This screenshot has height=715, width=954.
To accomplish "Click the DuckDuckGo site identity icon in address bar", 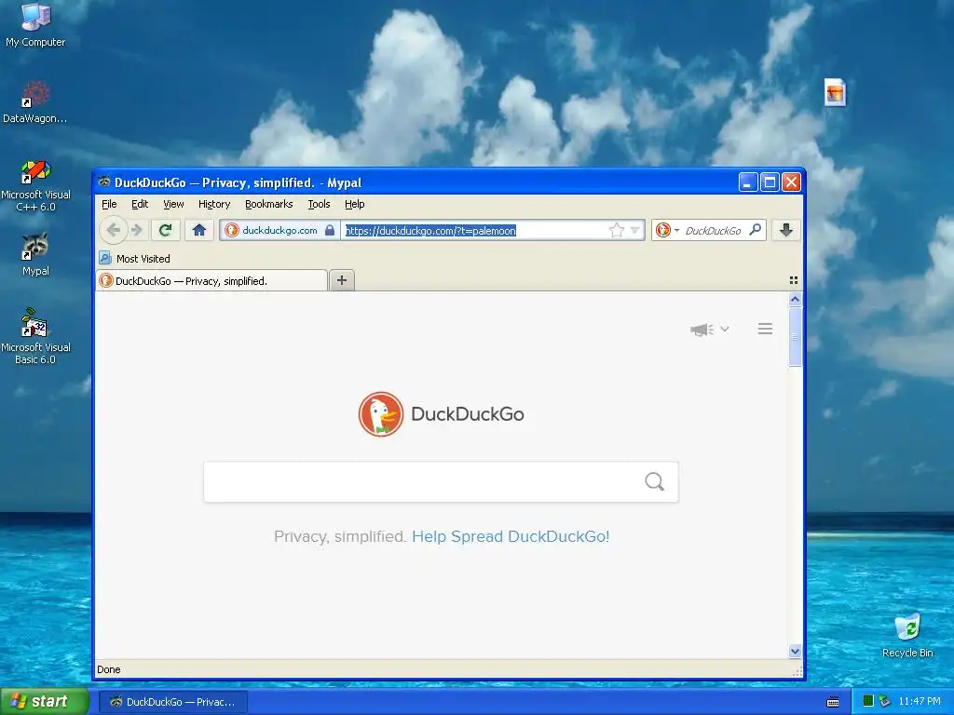I will (x=232, y=231).
